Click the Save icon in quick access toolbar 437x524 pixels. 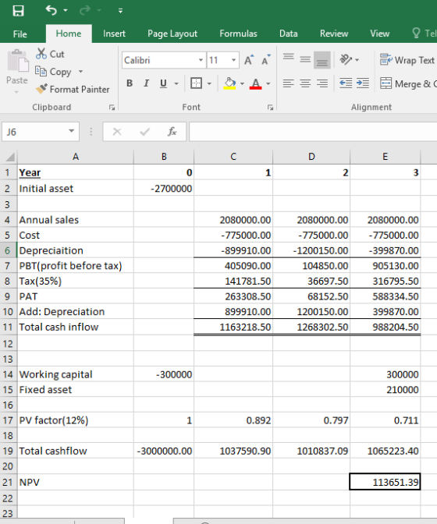[18, 11]
